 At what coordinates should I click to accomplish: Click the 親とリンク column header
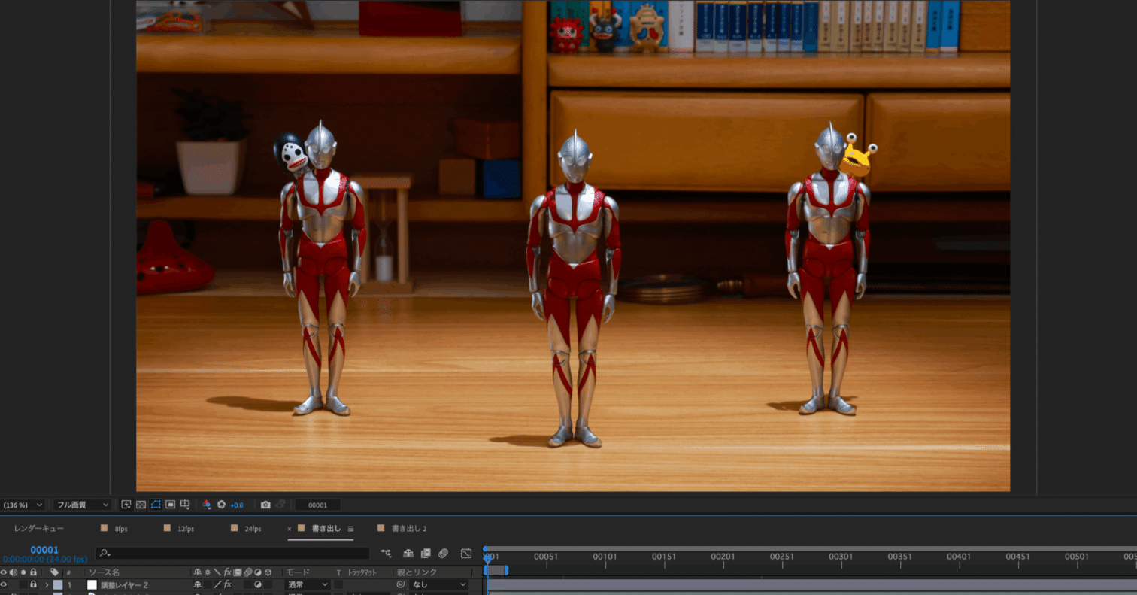(x=417, y=572)
